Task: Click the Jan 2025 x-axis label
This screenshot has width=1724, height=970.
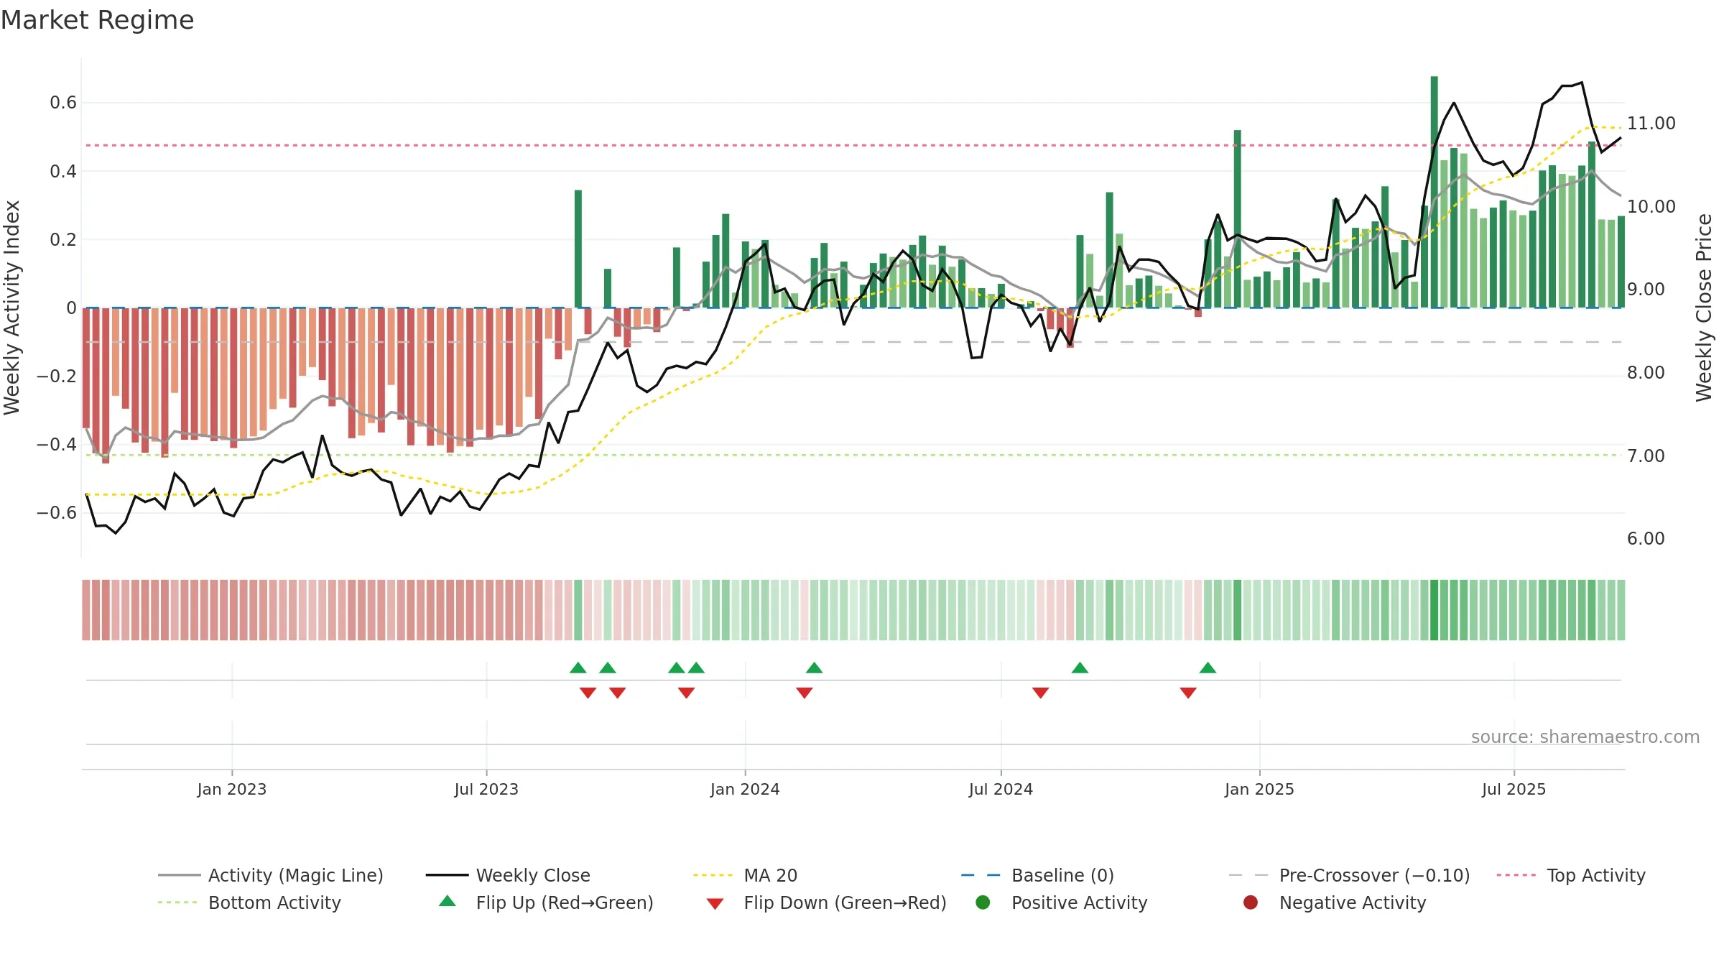Action: pos(1259,789)
